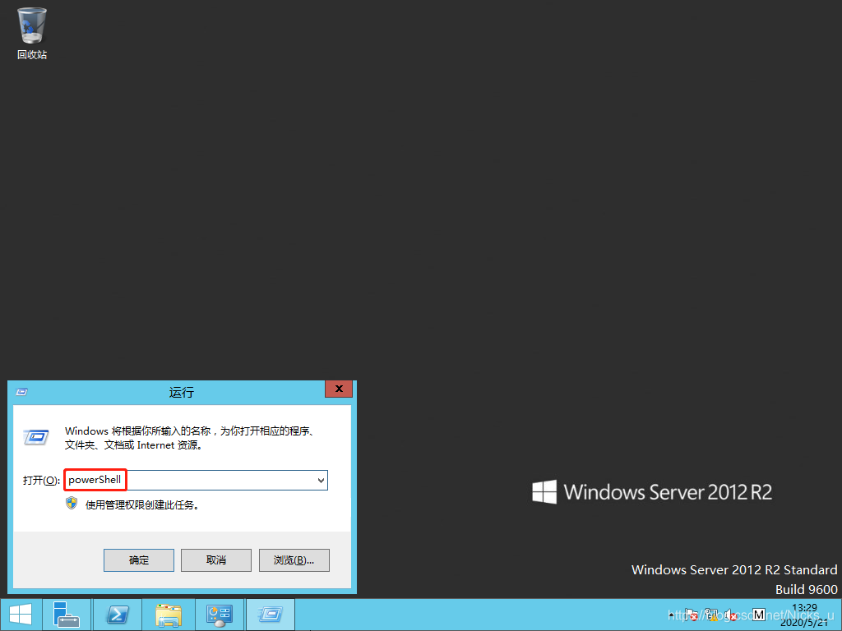Screen dimensions: 842x631
Task: Open Server Manager from the taskbar
Action: 67,615
